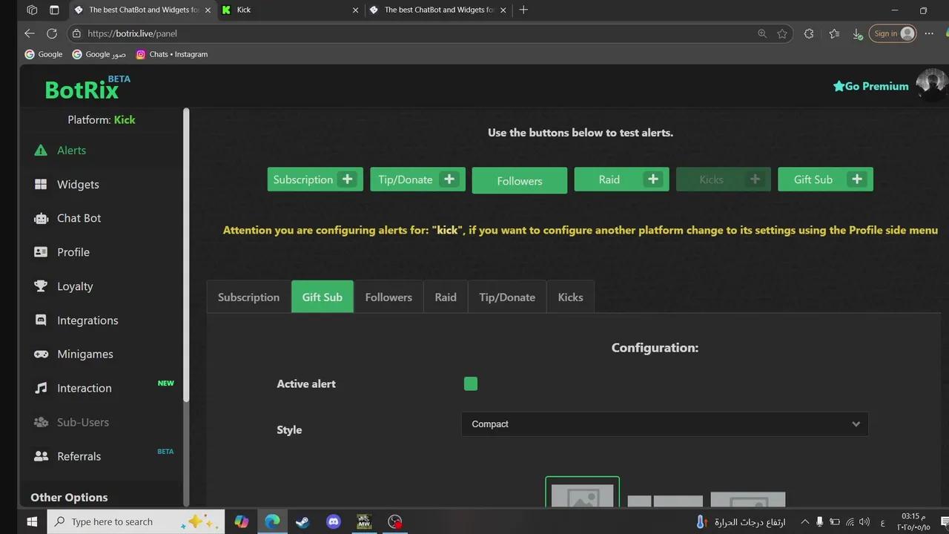
Task: Open the Interaction section
Action: tap(84, 388)
